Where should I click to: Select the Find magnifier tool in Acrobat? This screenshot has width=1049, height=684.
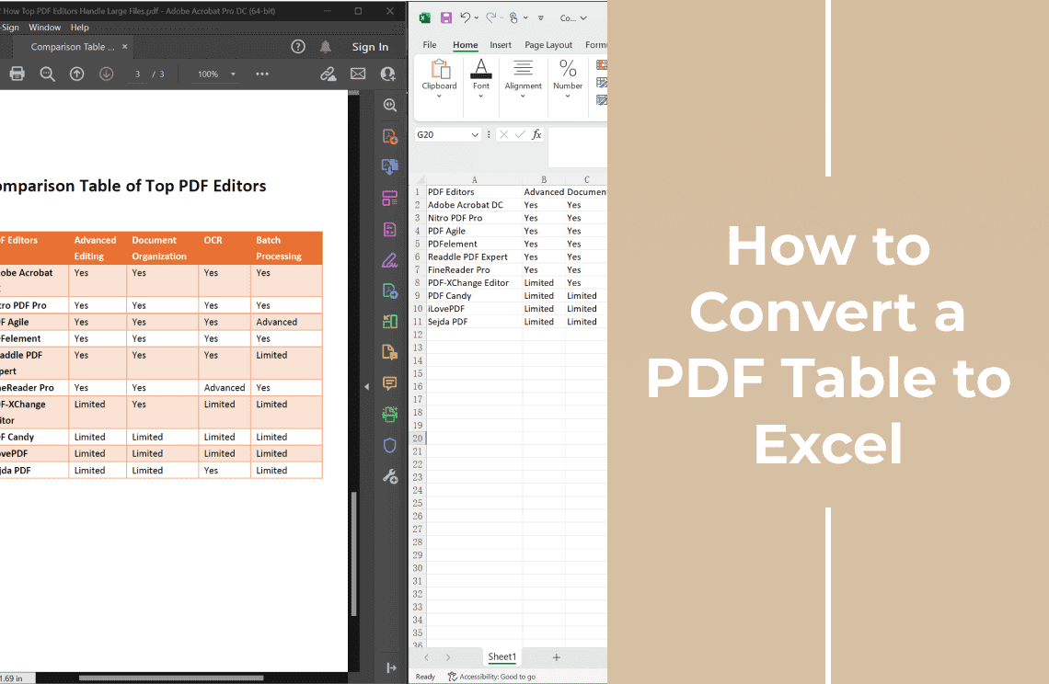47,74
